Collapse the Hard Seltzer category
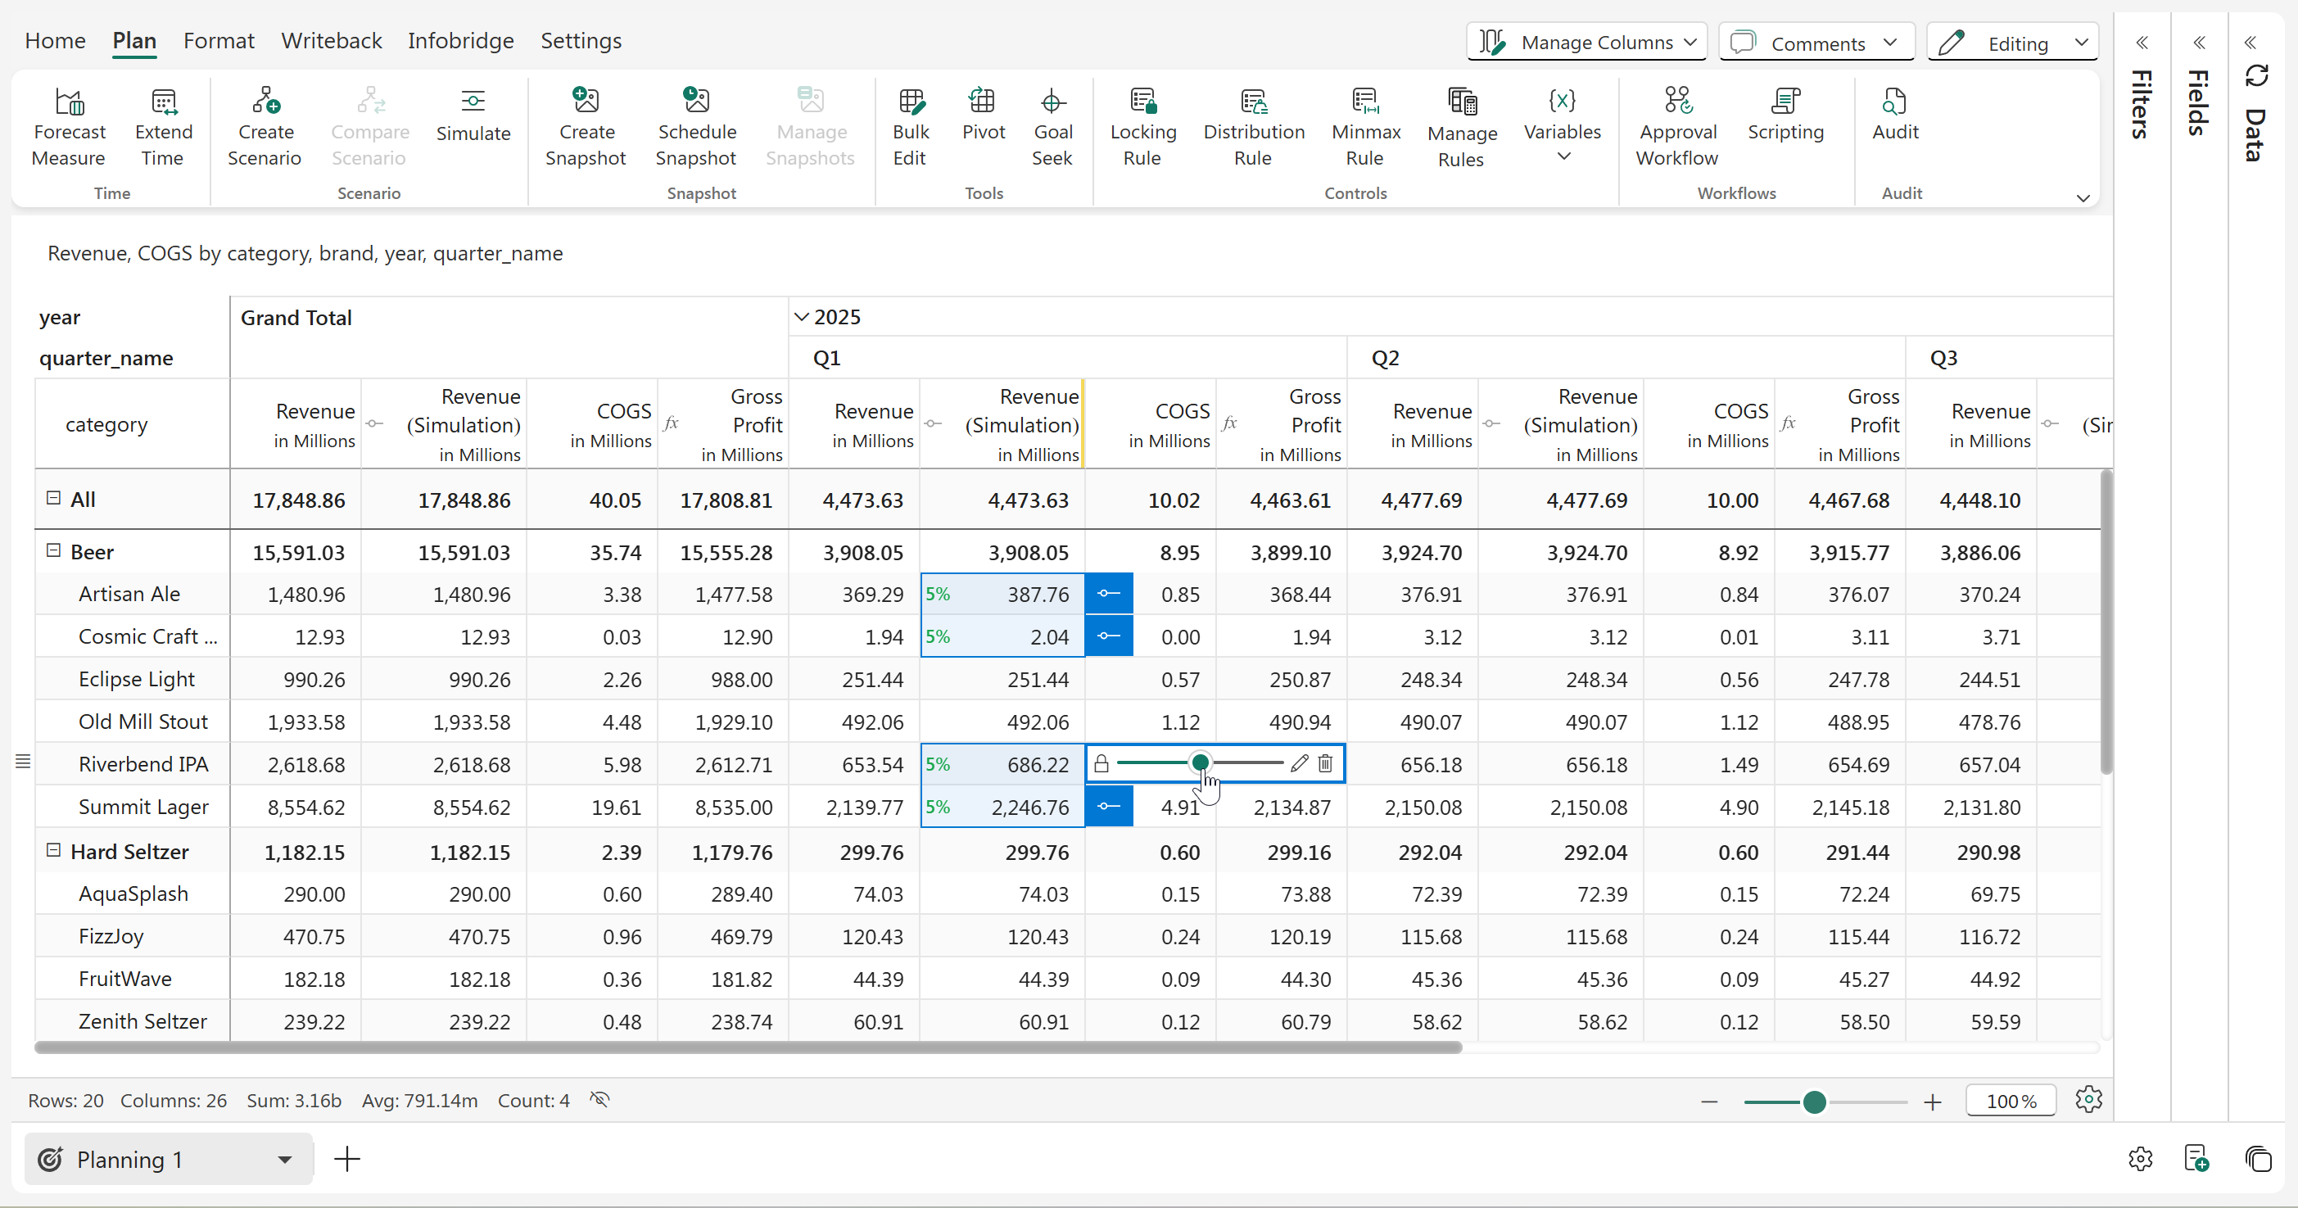The height and width of the screenshot is (1208, 2298). [53, 851]
